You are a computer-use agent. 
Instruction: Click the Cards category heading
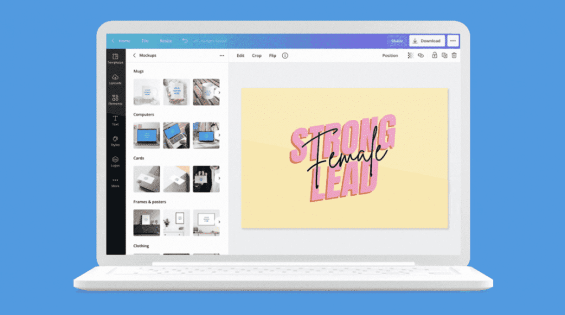tap(138, 158)
